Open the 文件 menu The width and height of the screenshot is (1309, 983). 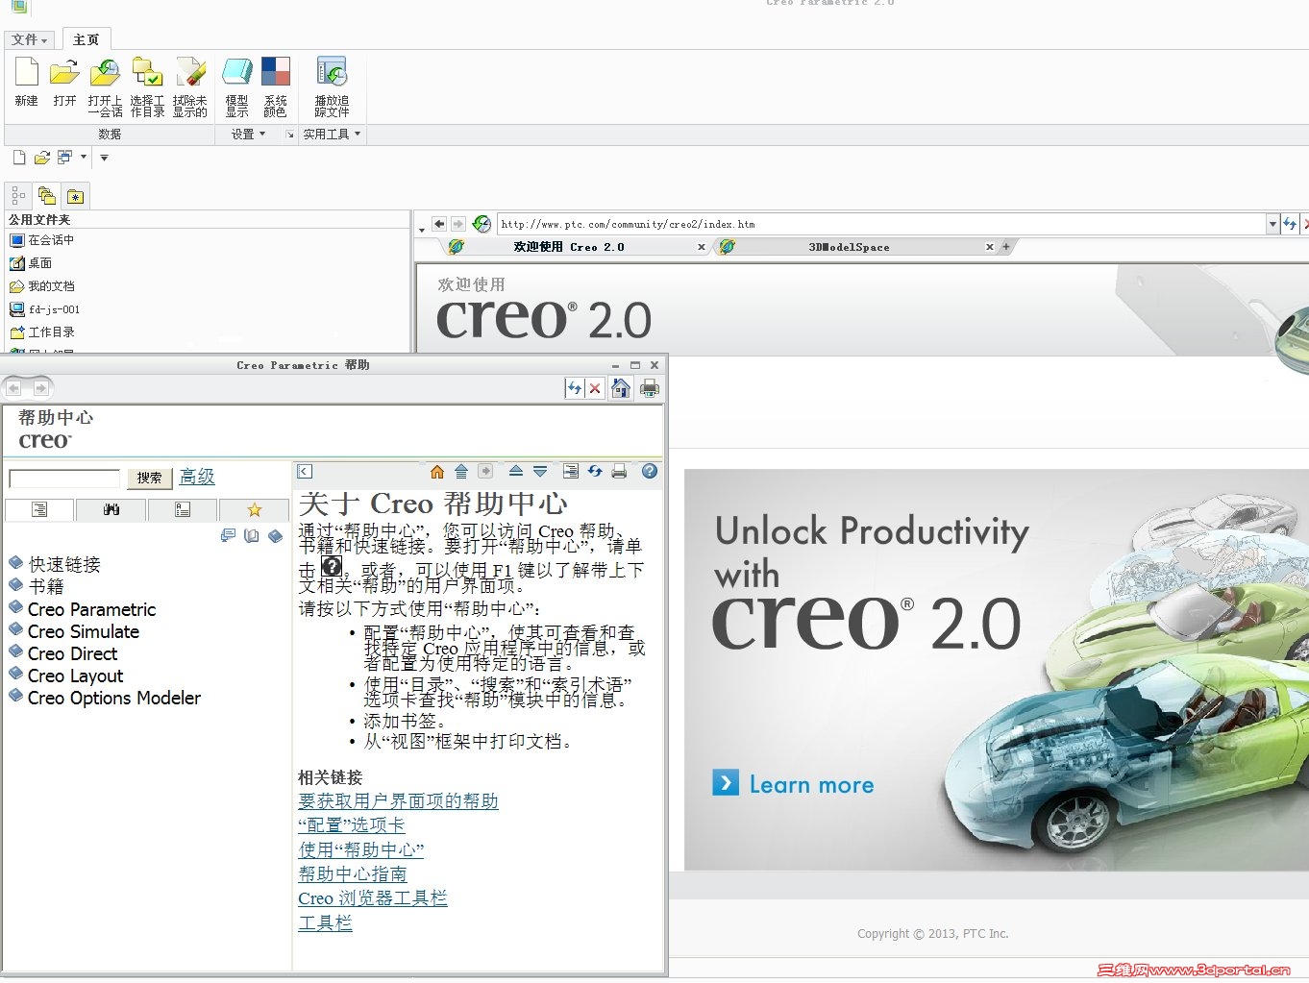point(30,39)
